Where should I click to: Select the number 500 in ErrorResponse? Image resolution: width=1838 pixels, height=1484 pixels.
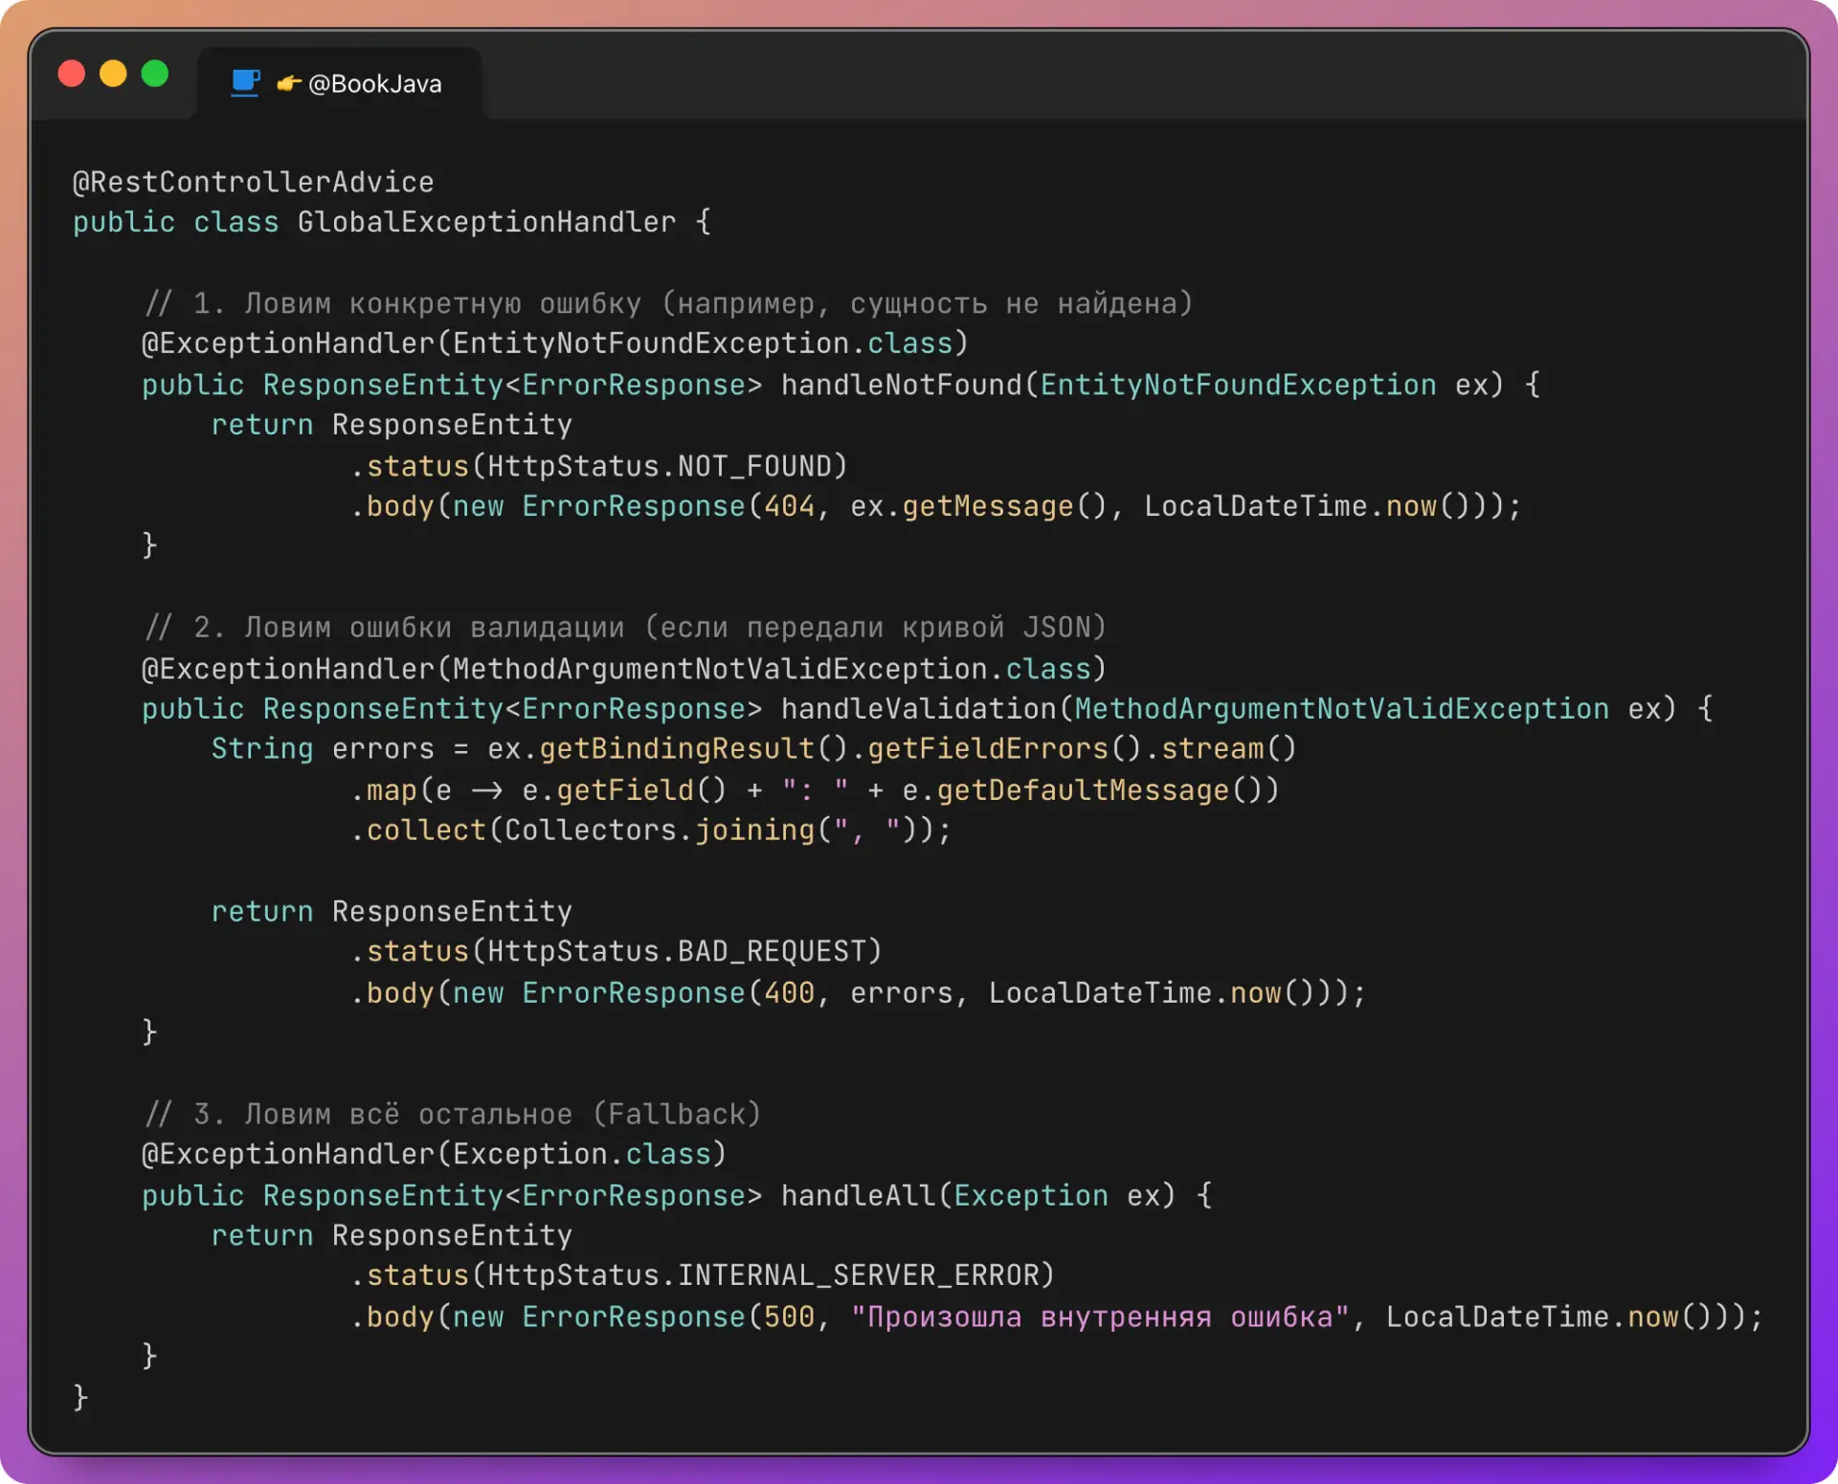click(x=790, y=1318)
